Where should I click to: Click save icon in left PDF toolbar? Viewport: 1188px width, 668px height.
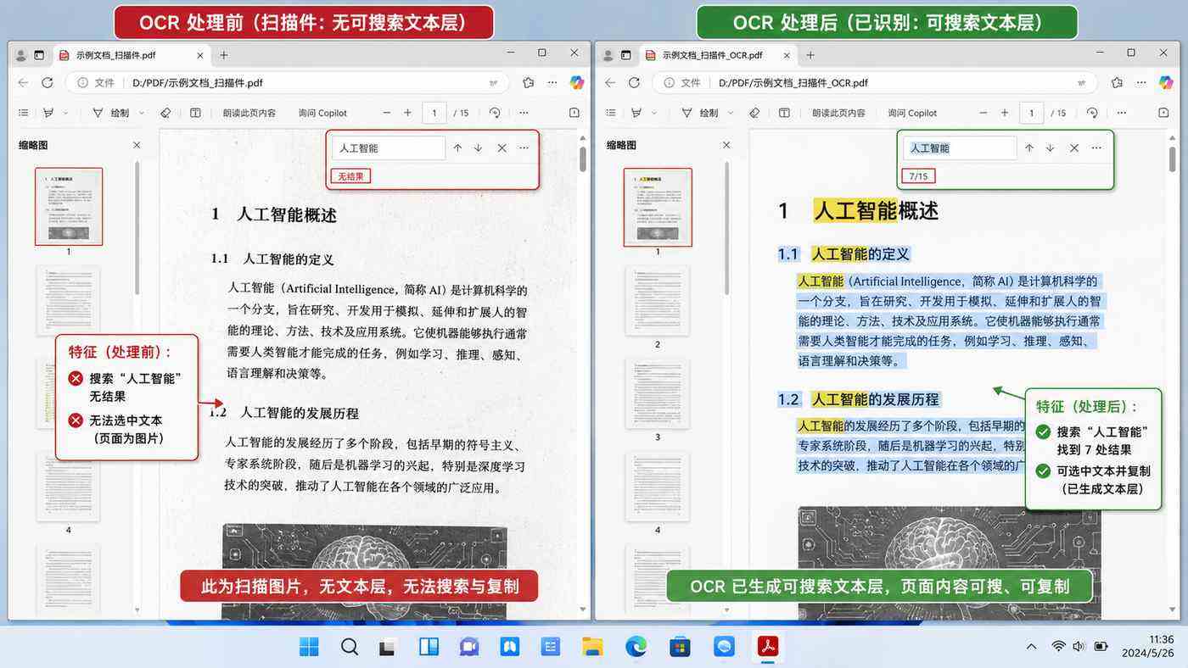(x=574, y=113)
